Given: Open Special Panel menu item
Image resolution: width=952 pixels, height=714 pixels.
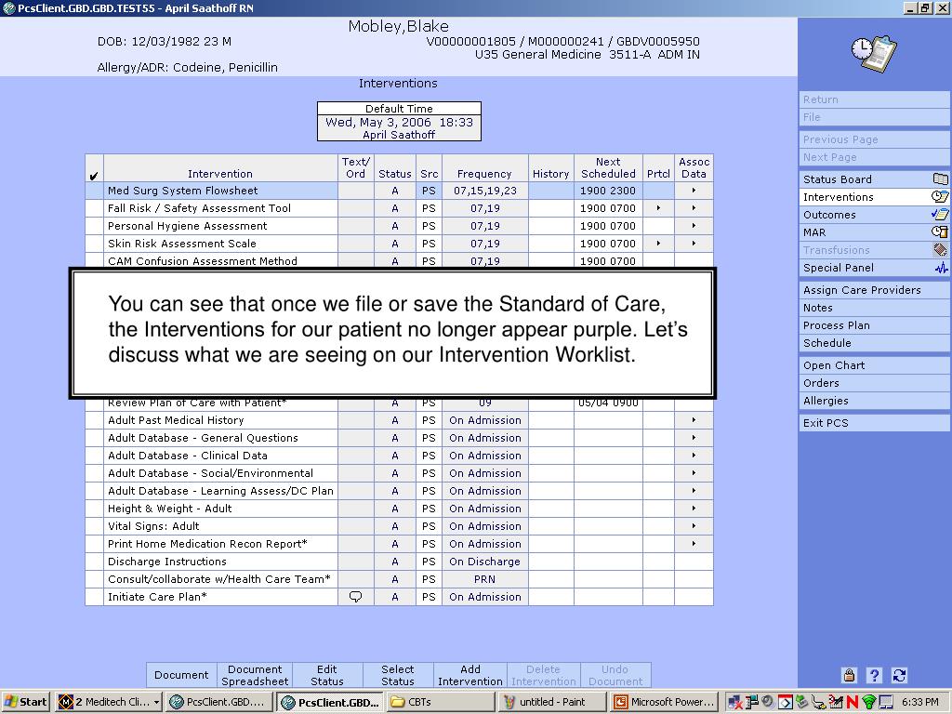Looking at the screenshot, I should click(874, 268).
